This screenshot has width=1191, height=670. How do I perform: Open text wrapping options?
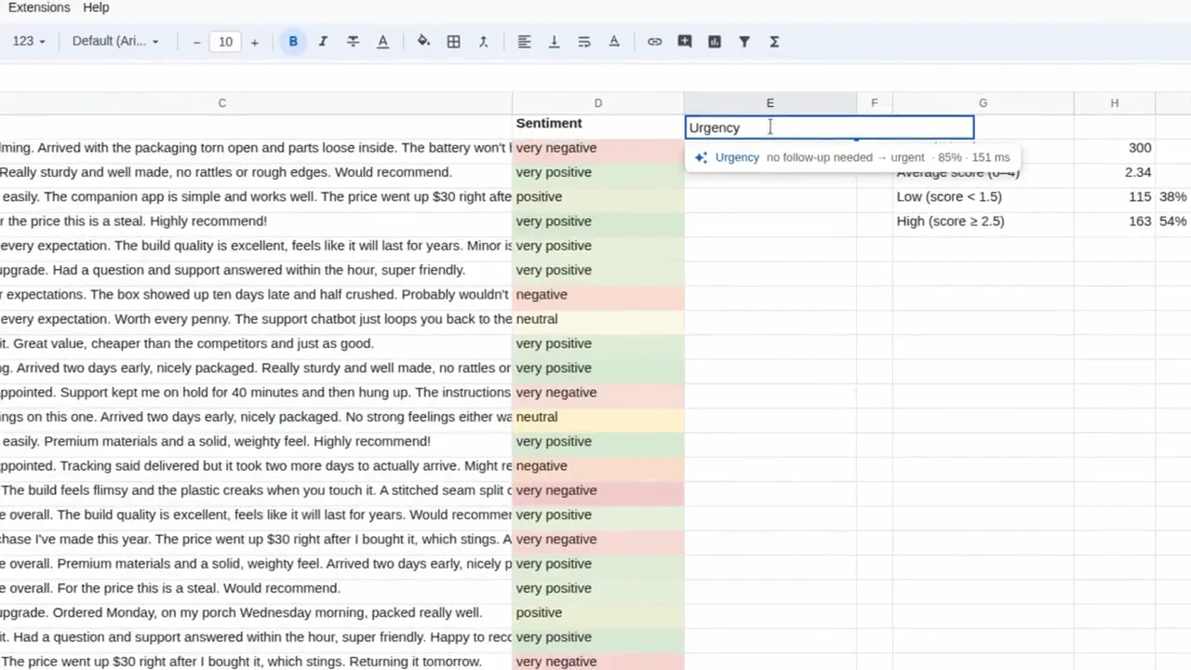(583, 41)
